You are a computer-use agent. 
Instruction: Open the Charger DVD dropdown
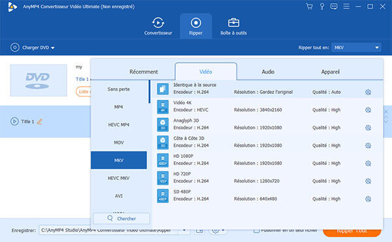tap(33, 48)
